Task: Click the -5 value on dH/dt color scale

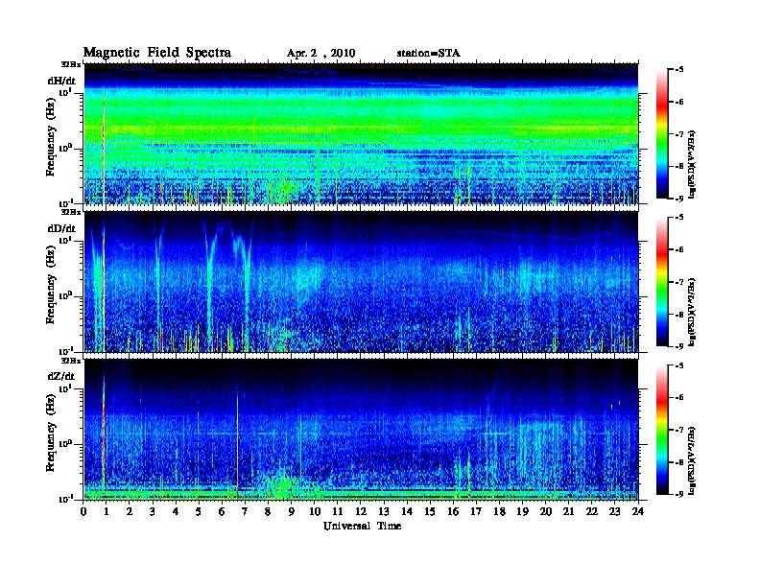Action: coord(678,70)
